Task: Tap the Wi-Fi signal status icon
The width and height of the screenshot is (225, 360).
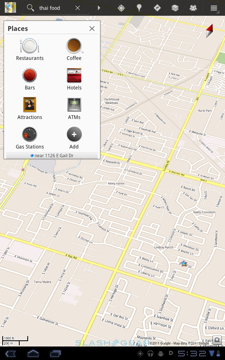Action: [x=212, y=354]
